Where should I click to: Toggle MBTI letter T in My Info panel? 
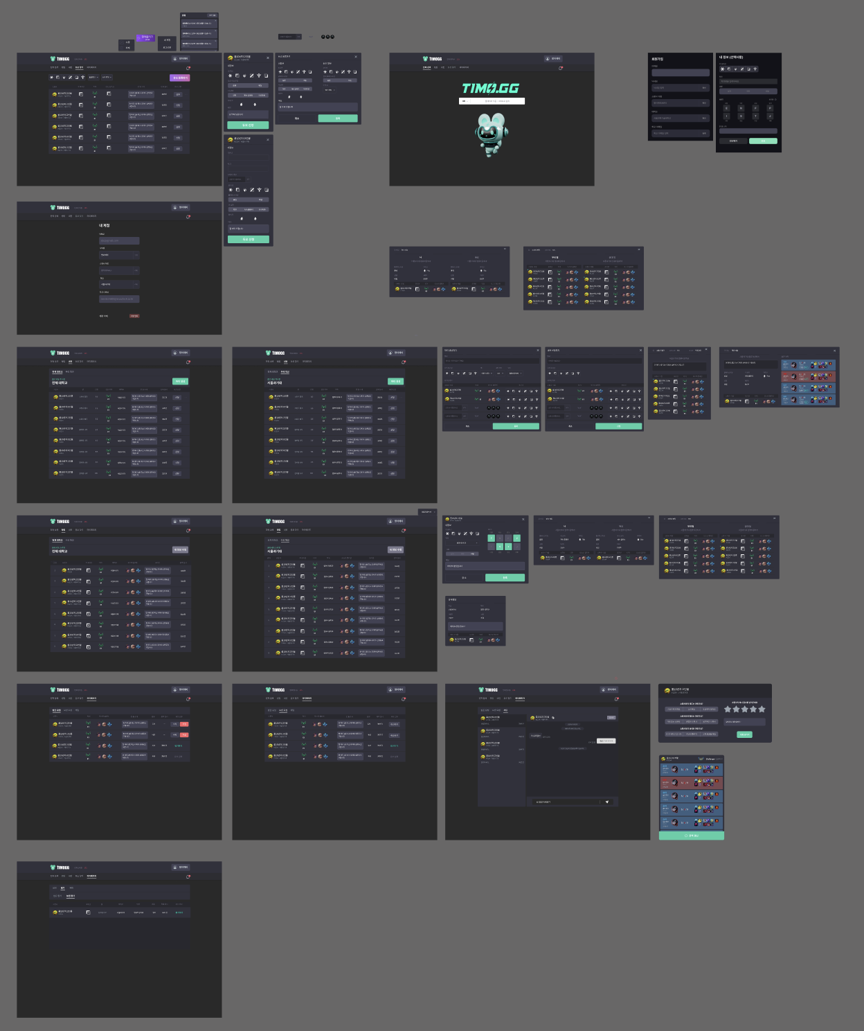755,116
